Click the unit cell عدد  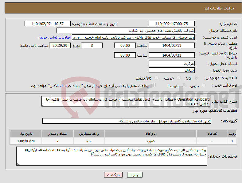tap(89, 141)
